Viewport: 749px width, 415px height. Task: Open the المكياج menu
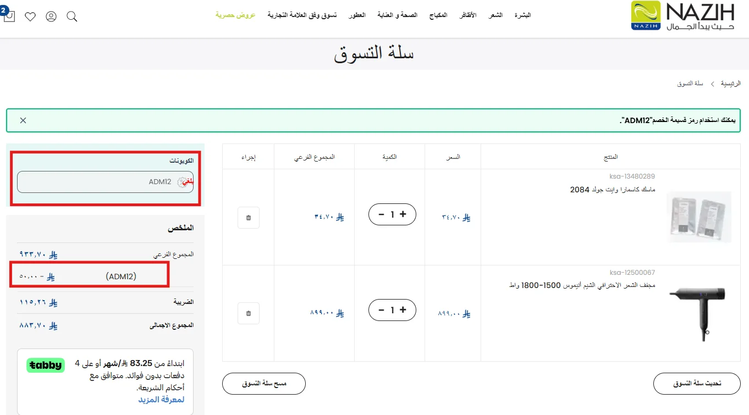(x=438, y=15)
